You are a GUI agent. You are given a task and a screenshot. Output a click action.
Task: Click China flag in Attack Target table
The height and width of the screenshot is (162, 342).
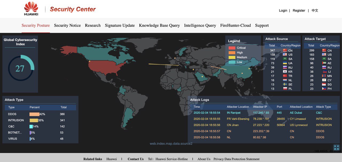pyautogui.click(x=324, y=50)
